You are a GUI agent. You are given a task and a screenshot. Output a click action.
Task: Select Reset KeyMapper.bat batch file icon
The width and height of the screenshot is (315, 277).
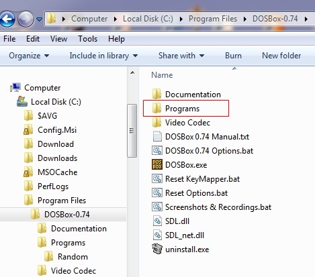[157, 178]
